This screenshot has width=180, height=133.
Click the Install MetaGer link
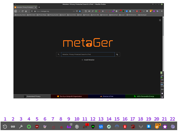click(x=88, y=60)
